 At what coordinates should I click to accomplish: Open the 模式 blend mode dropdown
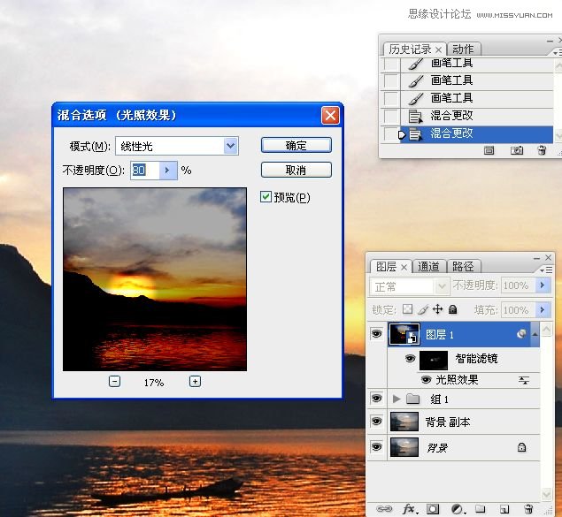(231, 146)
